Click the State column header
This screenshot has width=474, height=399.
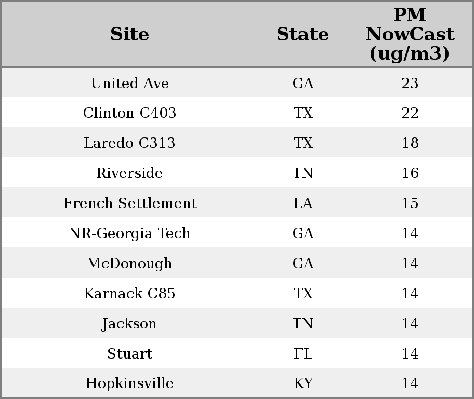[302, 35]
